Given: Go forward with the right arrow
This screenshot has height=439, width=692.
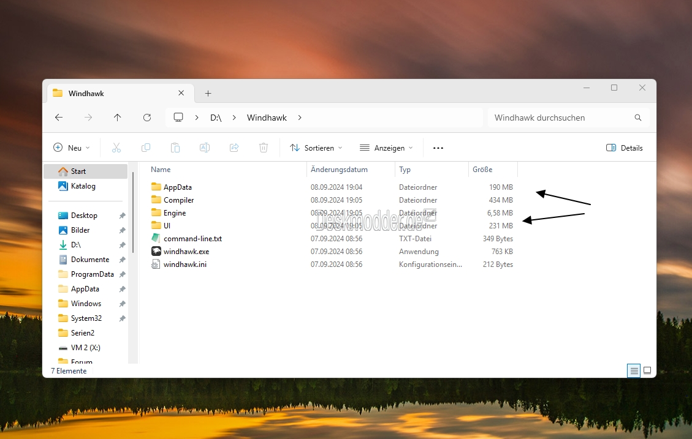Looking at the screenshot, I should (88, 117).
